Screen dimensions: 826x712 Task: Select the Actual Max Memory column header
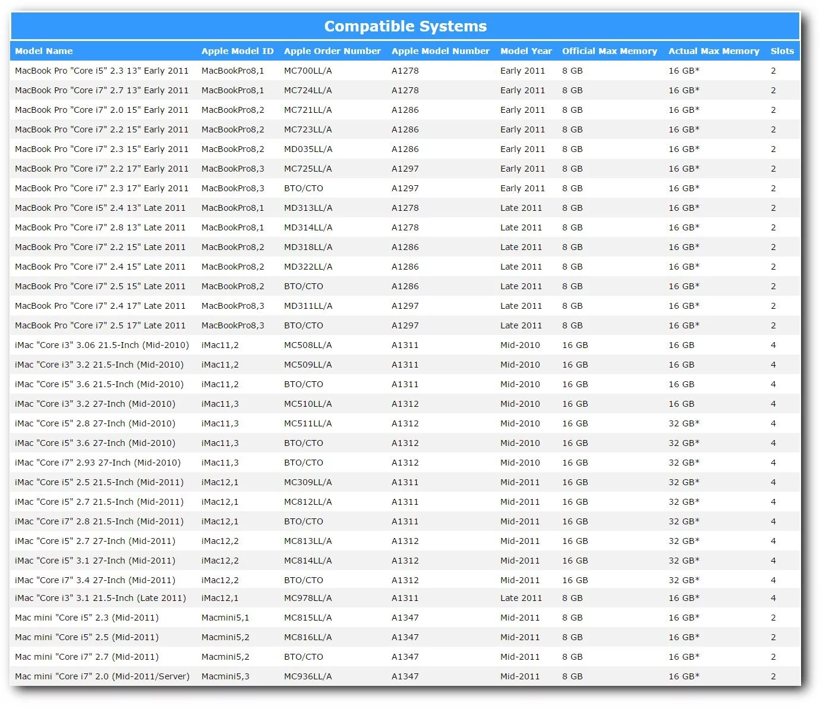point(714,51)
